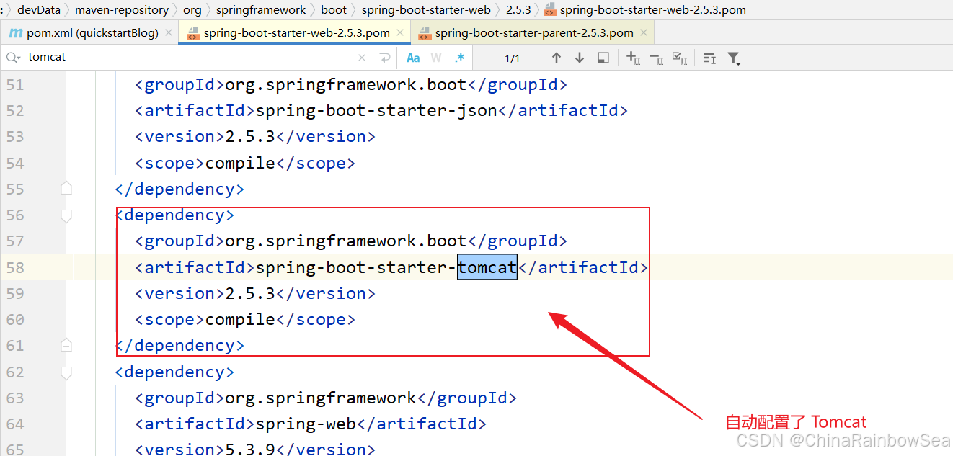The image size is (953, 456).
Task: Select maven-repository breadcrumb
Action: pos(122,10)
